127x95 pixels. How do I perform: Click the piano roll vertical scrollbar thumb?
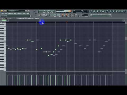click(x=126, y=38)
